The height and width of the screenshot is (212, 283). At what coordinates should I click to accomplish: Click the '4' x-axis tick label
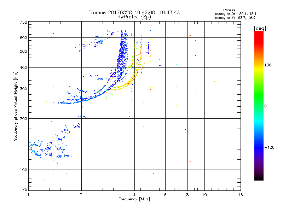pos(134,195)
